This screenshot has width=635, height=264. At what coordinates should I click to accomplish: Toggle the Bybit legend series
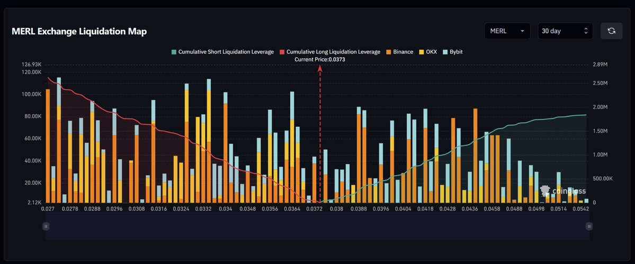coord(452,52)
